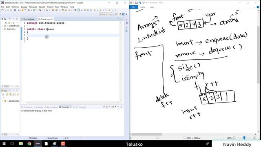Select the Examples project in Package Explorer
This screenshot has height=147, width=261.
(11, 29)
